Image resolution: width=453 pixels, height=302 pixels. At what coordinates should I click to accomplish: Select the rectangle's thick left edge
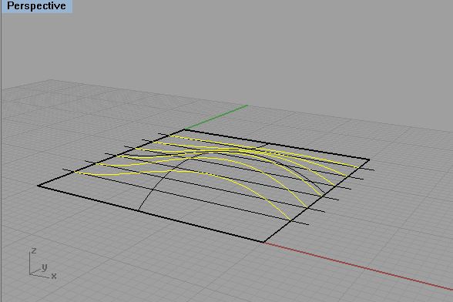[111, 157]
